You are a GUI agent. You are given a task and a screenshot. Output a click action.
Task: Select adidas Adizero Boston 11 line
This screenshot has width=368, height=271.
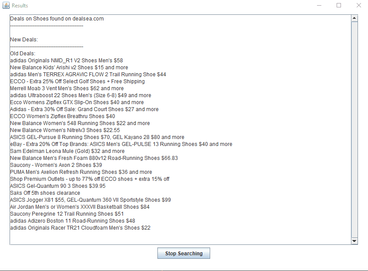tap(72, 221)
